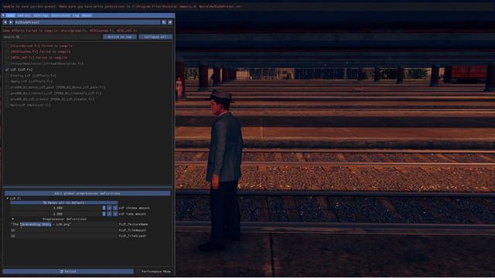Click Reset all to default button
495x278 pixels.
click(63, 202)
